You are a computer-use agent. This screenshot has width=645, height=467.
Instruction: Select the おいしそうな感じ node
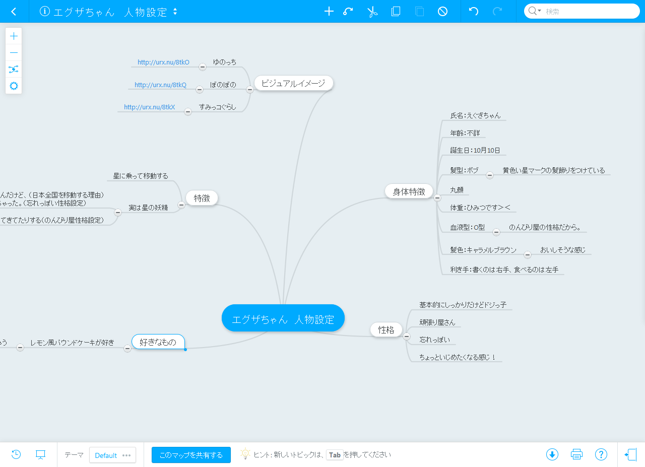tap(563, 250)
